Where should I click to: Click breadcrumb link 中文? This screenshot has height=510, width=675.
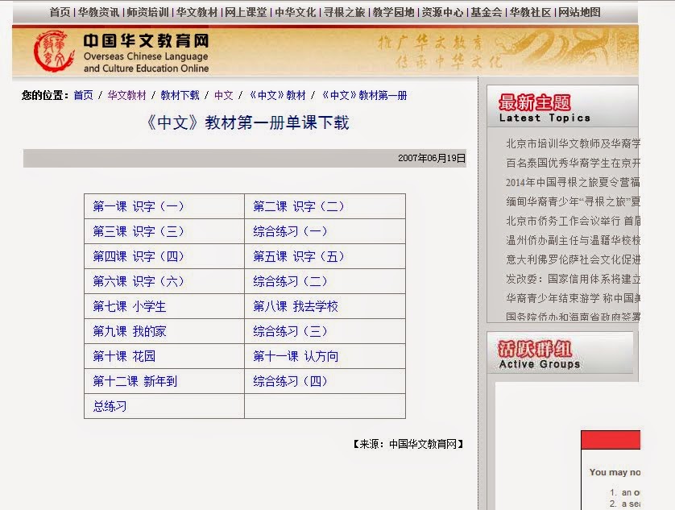point(223,95)
